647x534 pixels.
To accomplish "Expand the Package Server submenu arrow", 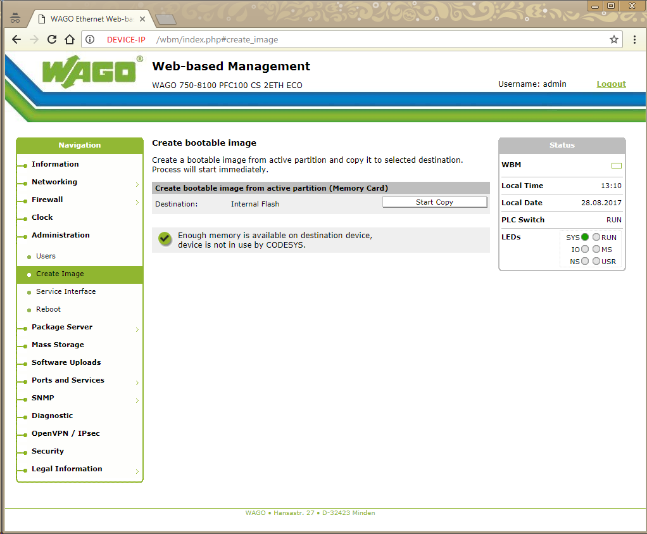I will click(x=137, y=329).
